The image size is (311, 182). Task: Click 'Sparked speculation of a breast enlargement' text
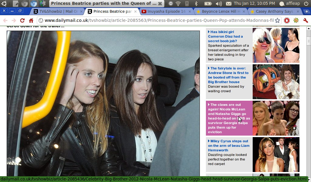[228, 52]
